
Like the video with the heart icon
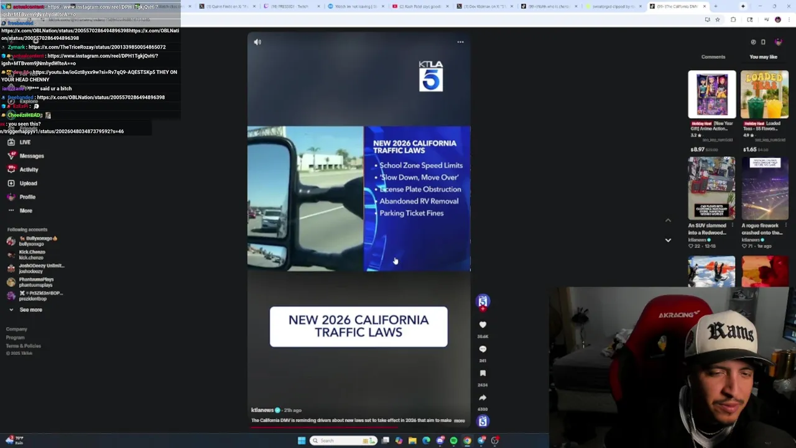(x=483, y=324)
